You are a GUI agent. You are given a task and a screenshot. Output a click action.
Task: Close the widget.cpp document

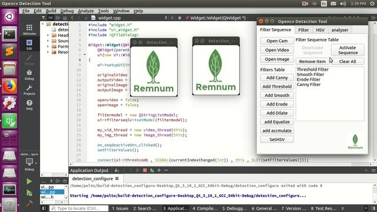[x=172, y=18]
